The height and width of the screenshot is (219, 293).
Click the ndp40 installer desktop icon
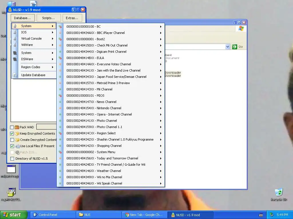[11, 192]
